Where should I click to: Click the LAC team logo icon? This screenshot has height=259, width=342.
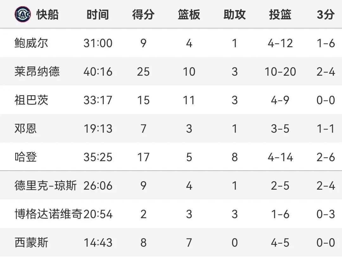coord(23,15)
